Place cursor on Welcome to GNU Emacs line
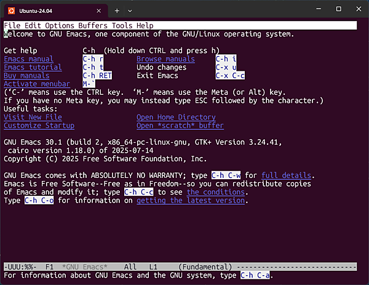Viewport: 369px width, 285px height. (x=149, y=34)
